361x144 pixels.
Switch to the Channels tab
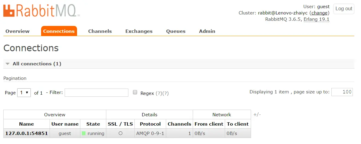tap(100, 31)
